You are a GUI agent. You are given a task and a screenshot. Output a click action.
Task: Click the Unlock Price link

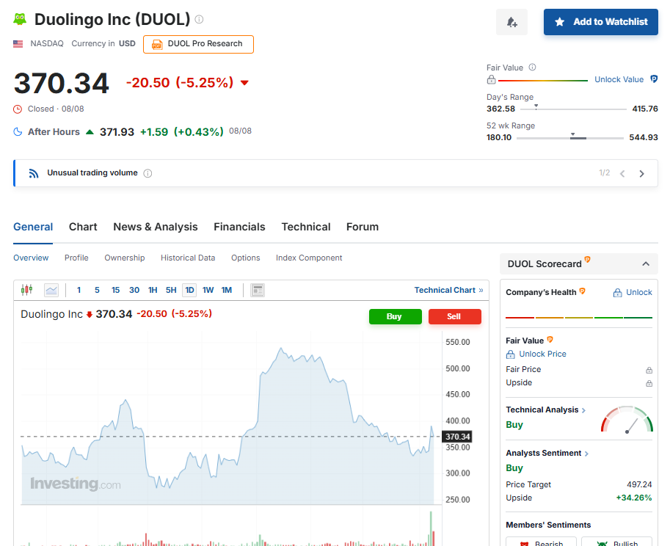point(536,354)
